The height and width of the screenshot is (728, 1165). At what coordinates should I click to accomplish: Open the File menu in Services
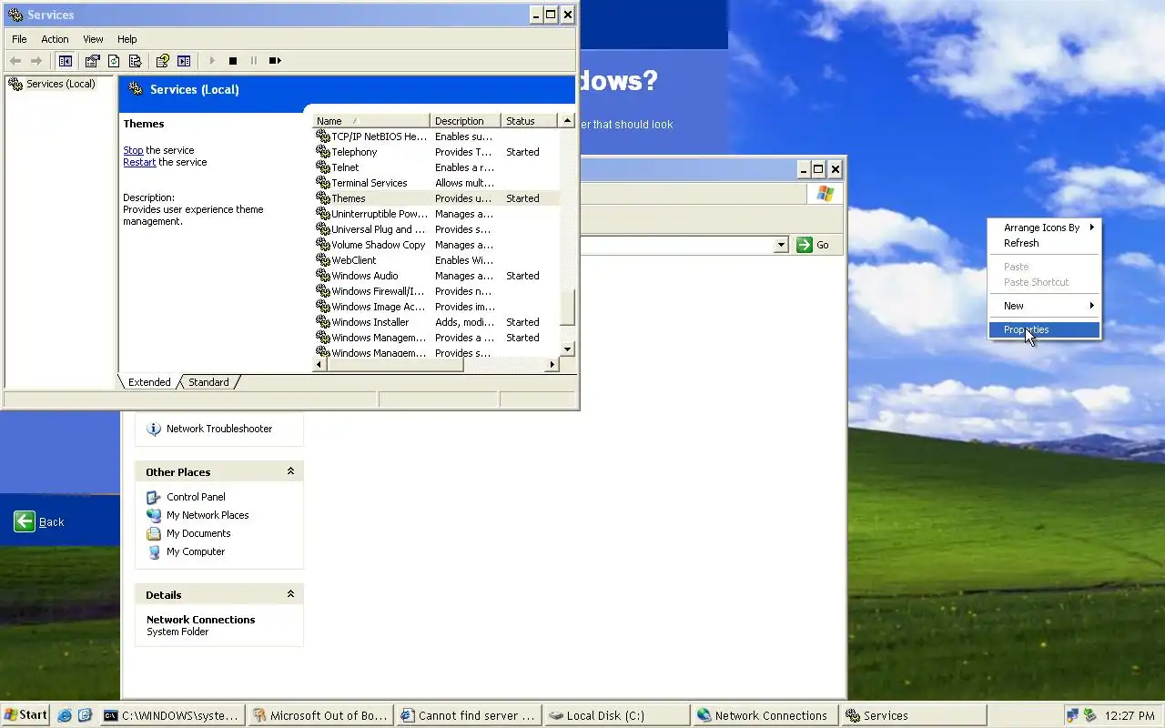tap(19, 39)
